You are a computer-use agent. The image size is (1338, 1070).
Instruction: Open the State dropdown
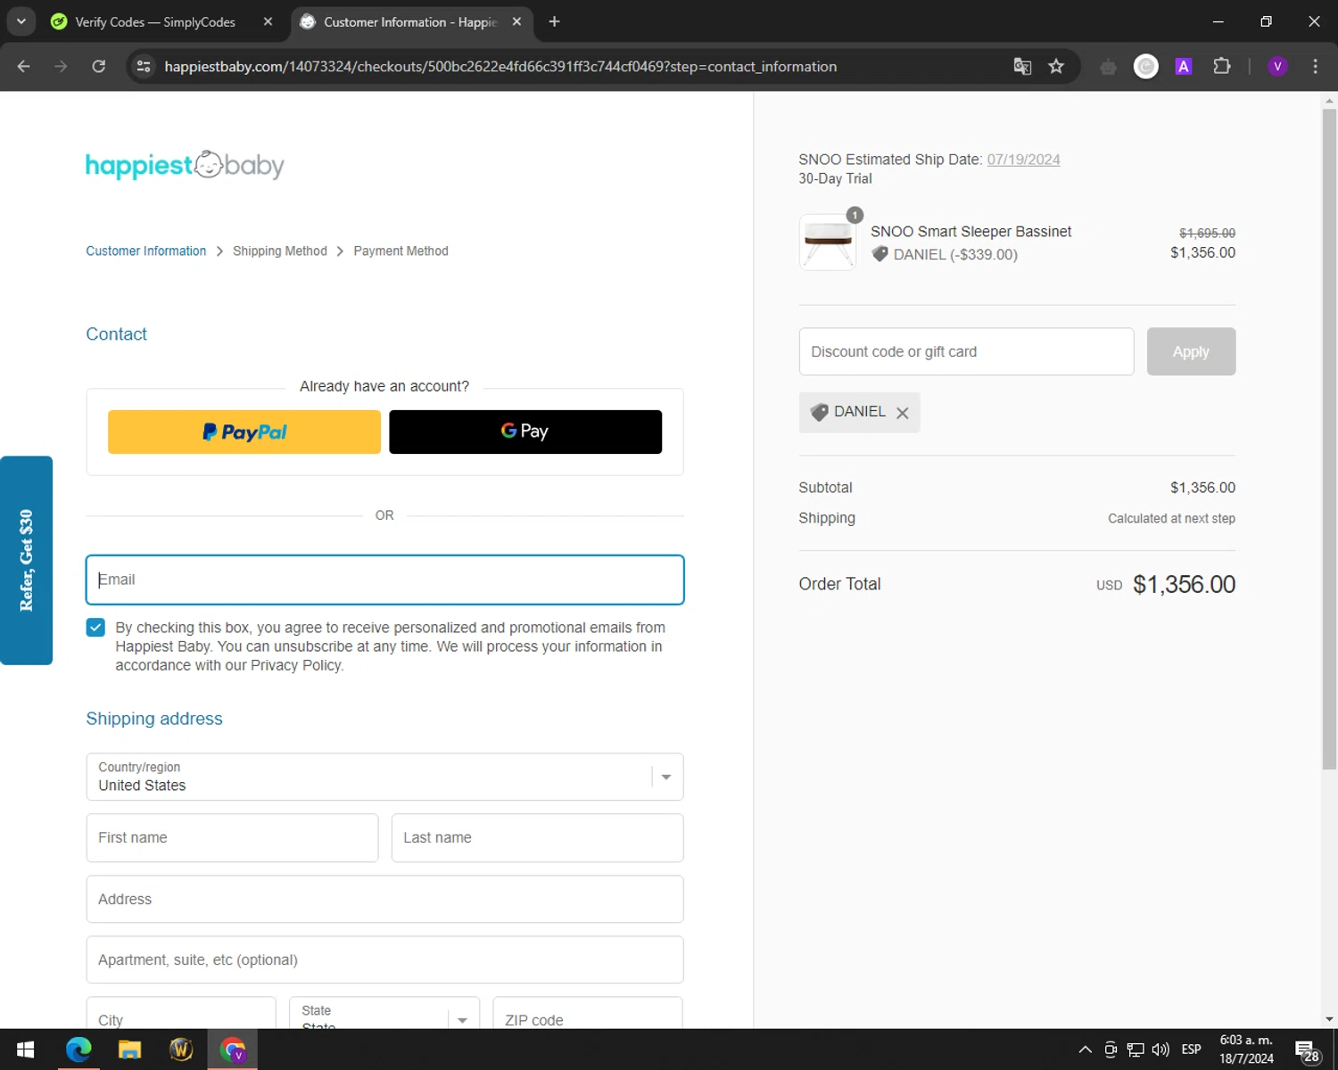tap(384, 1014)
